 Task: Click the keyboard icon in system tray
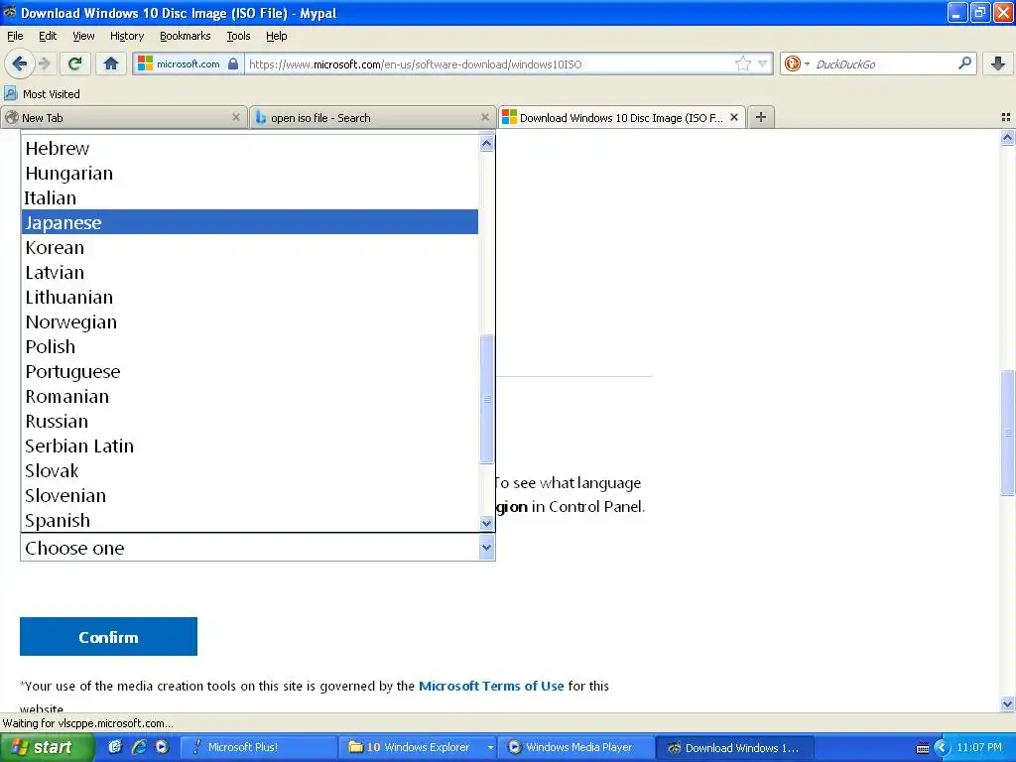[x=923, y=748]
